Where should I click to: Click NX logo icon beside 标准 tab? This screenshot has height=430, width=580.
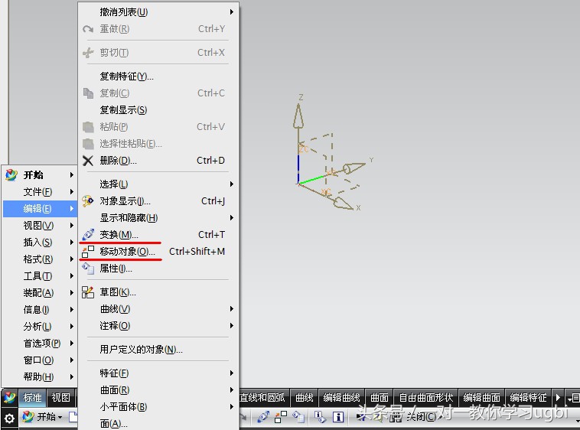[x=9, y=397]
